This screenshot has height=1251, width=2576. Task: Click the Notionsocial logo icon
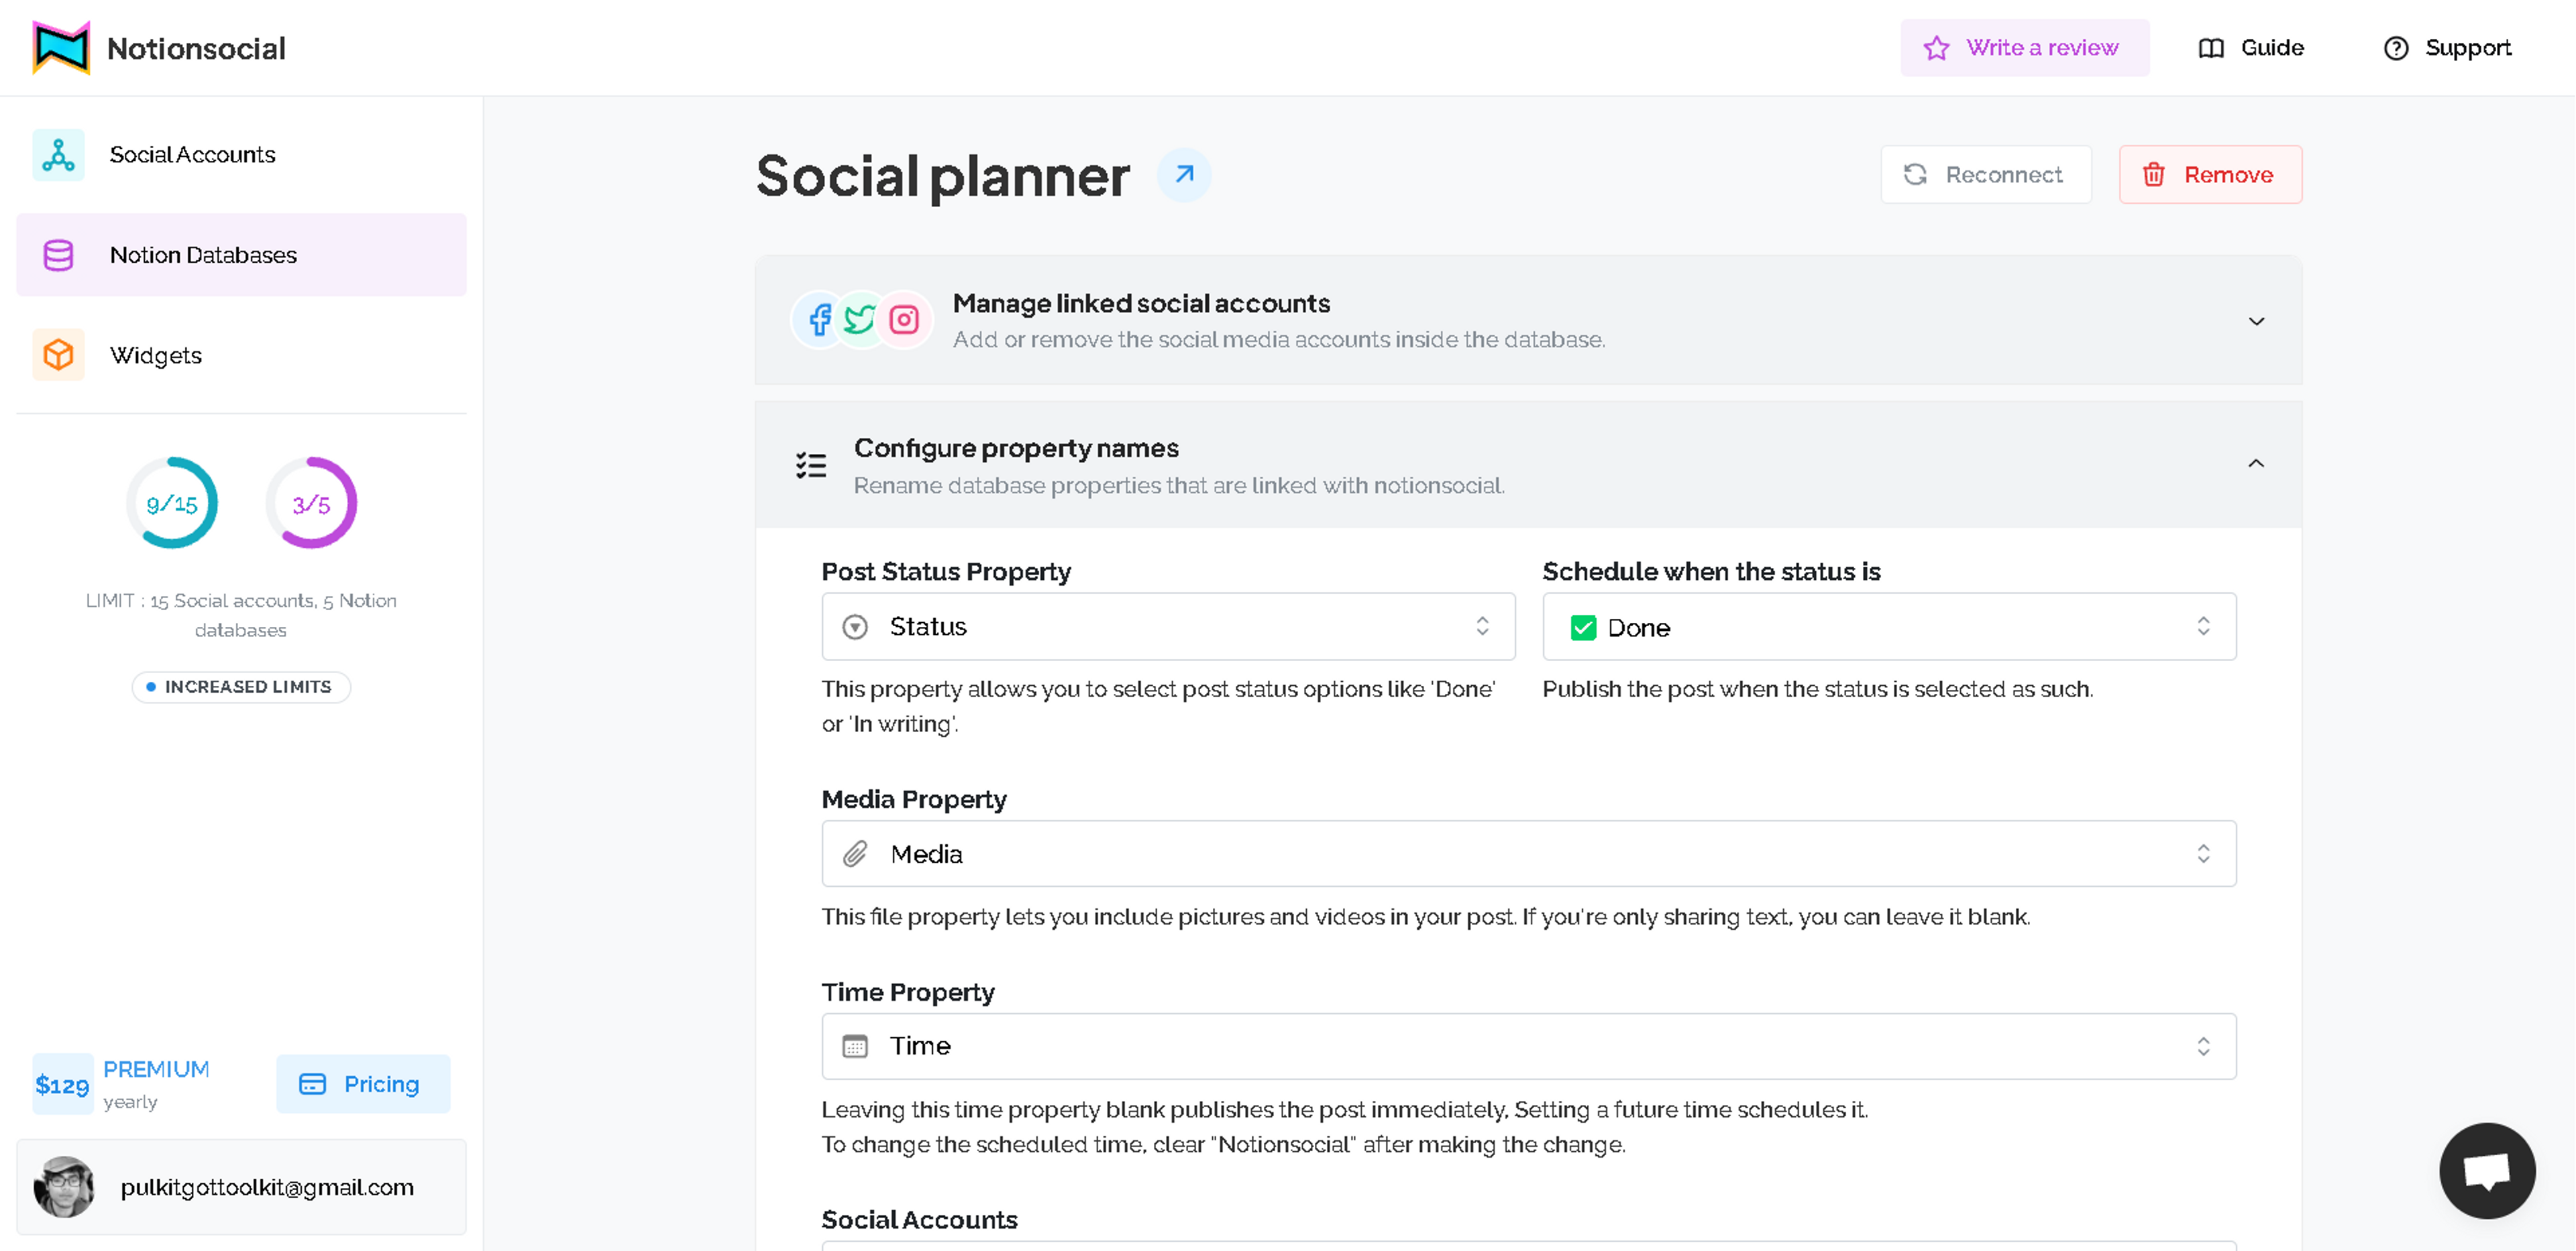[61, 48]
